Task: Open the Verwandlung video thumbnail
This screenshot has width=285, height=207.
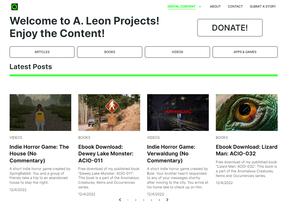Action: [x=178, y=113]
